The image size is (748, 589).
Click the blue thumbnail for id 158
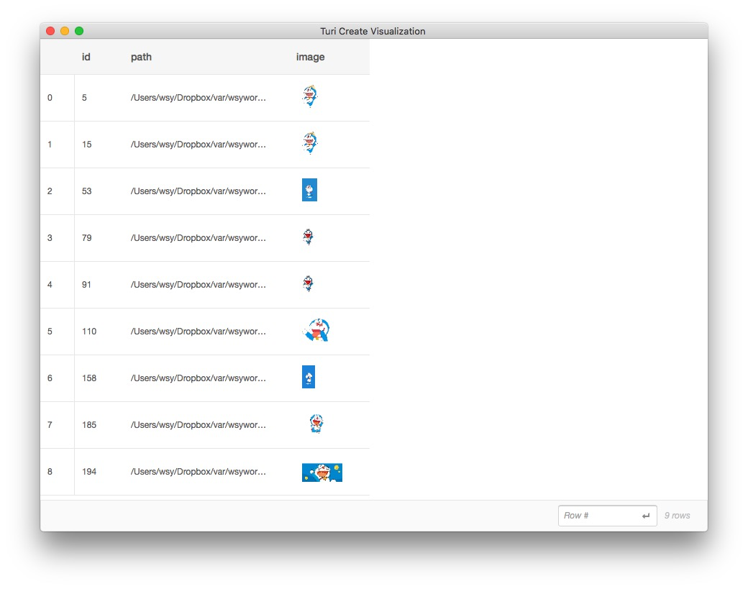point(309,377)
